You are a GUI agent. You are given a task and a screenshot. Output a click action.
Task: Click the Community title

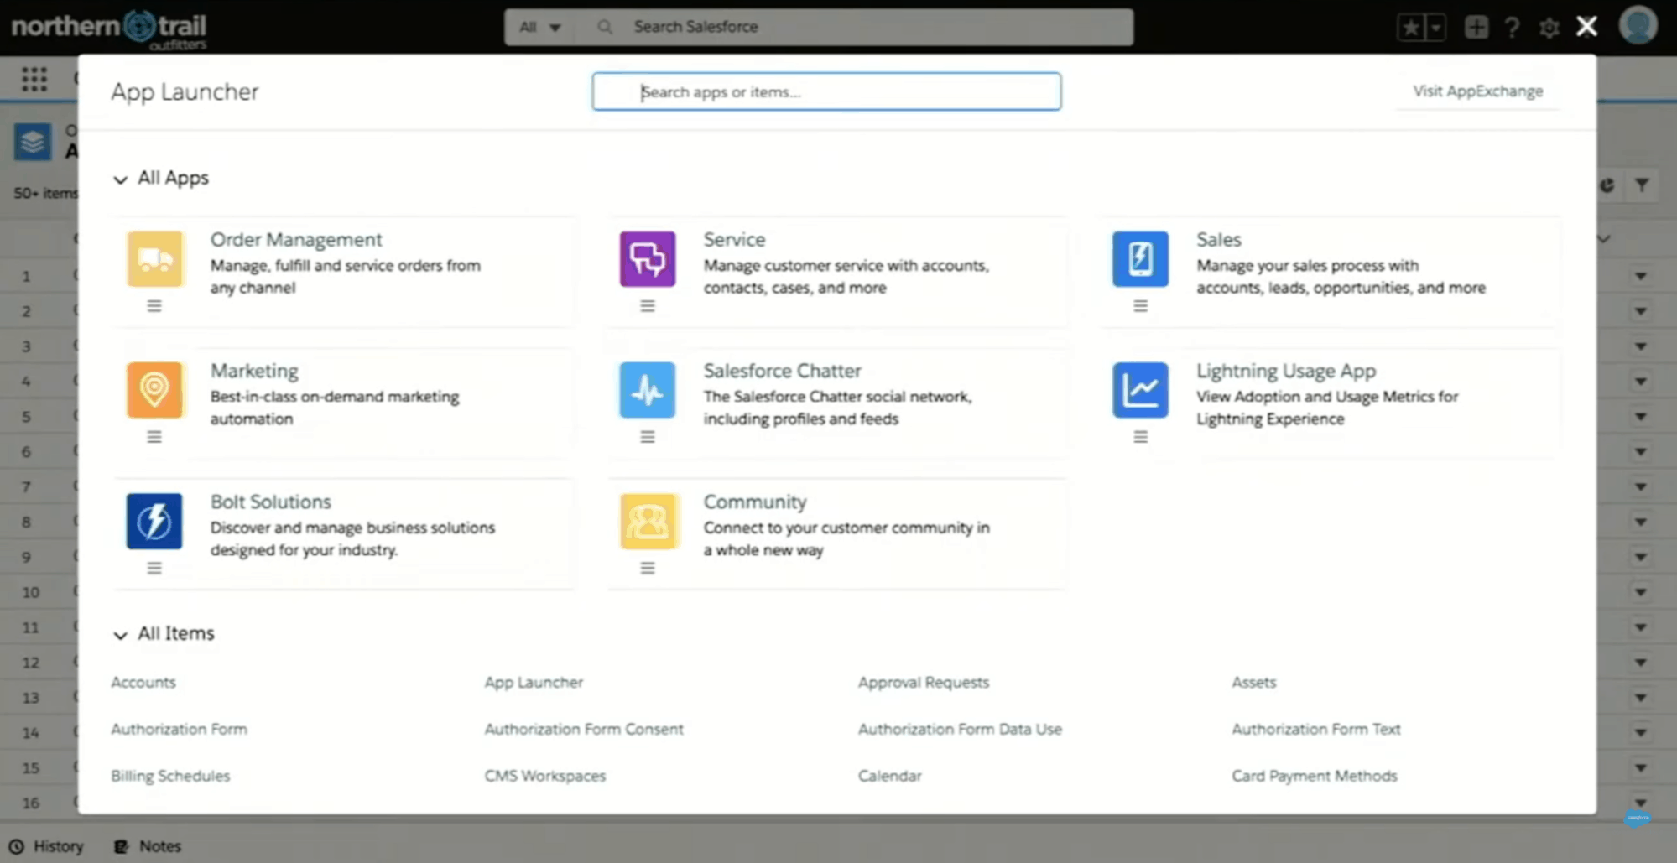pos(754,501)
